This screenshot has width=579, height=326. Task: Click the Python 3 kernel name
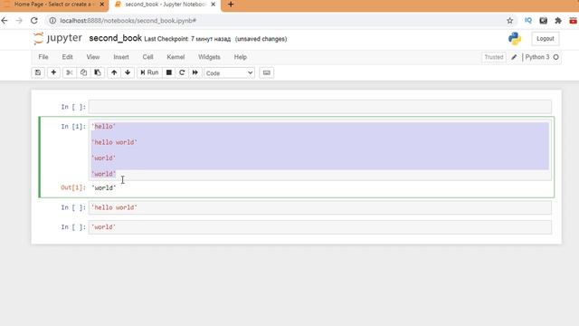[x=536, y=57]
